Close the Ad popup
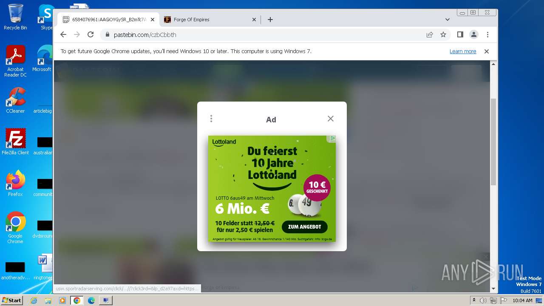 [331, 119]
